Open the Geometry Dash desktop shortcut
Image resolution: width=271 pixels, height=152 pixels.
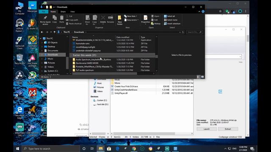tap(32, 42)
